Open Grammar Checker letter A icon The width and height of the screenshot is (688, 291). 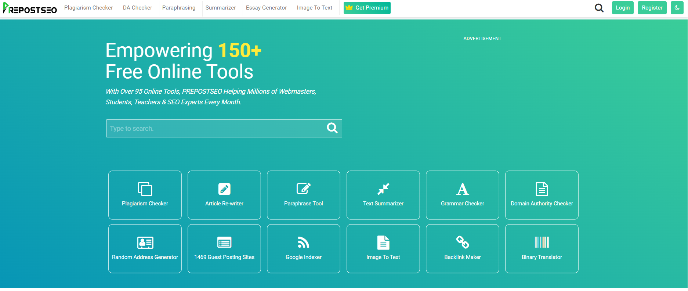point(463,189)
